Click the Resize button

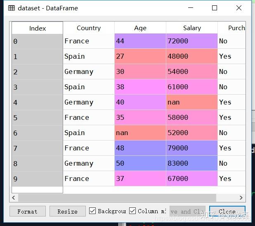(x=68, y=211)
